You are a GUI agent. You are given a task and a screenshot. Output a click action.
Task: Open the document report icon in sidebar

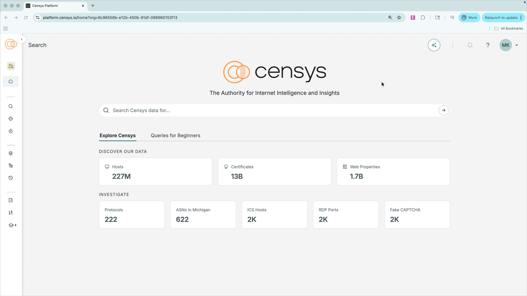coord(11,200)
